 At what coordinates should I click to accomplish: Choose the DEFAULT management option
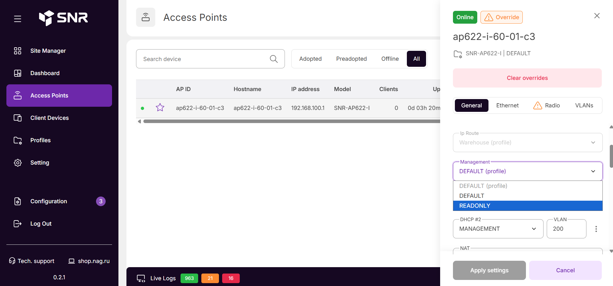[528, 196]
